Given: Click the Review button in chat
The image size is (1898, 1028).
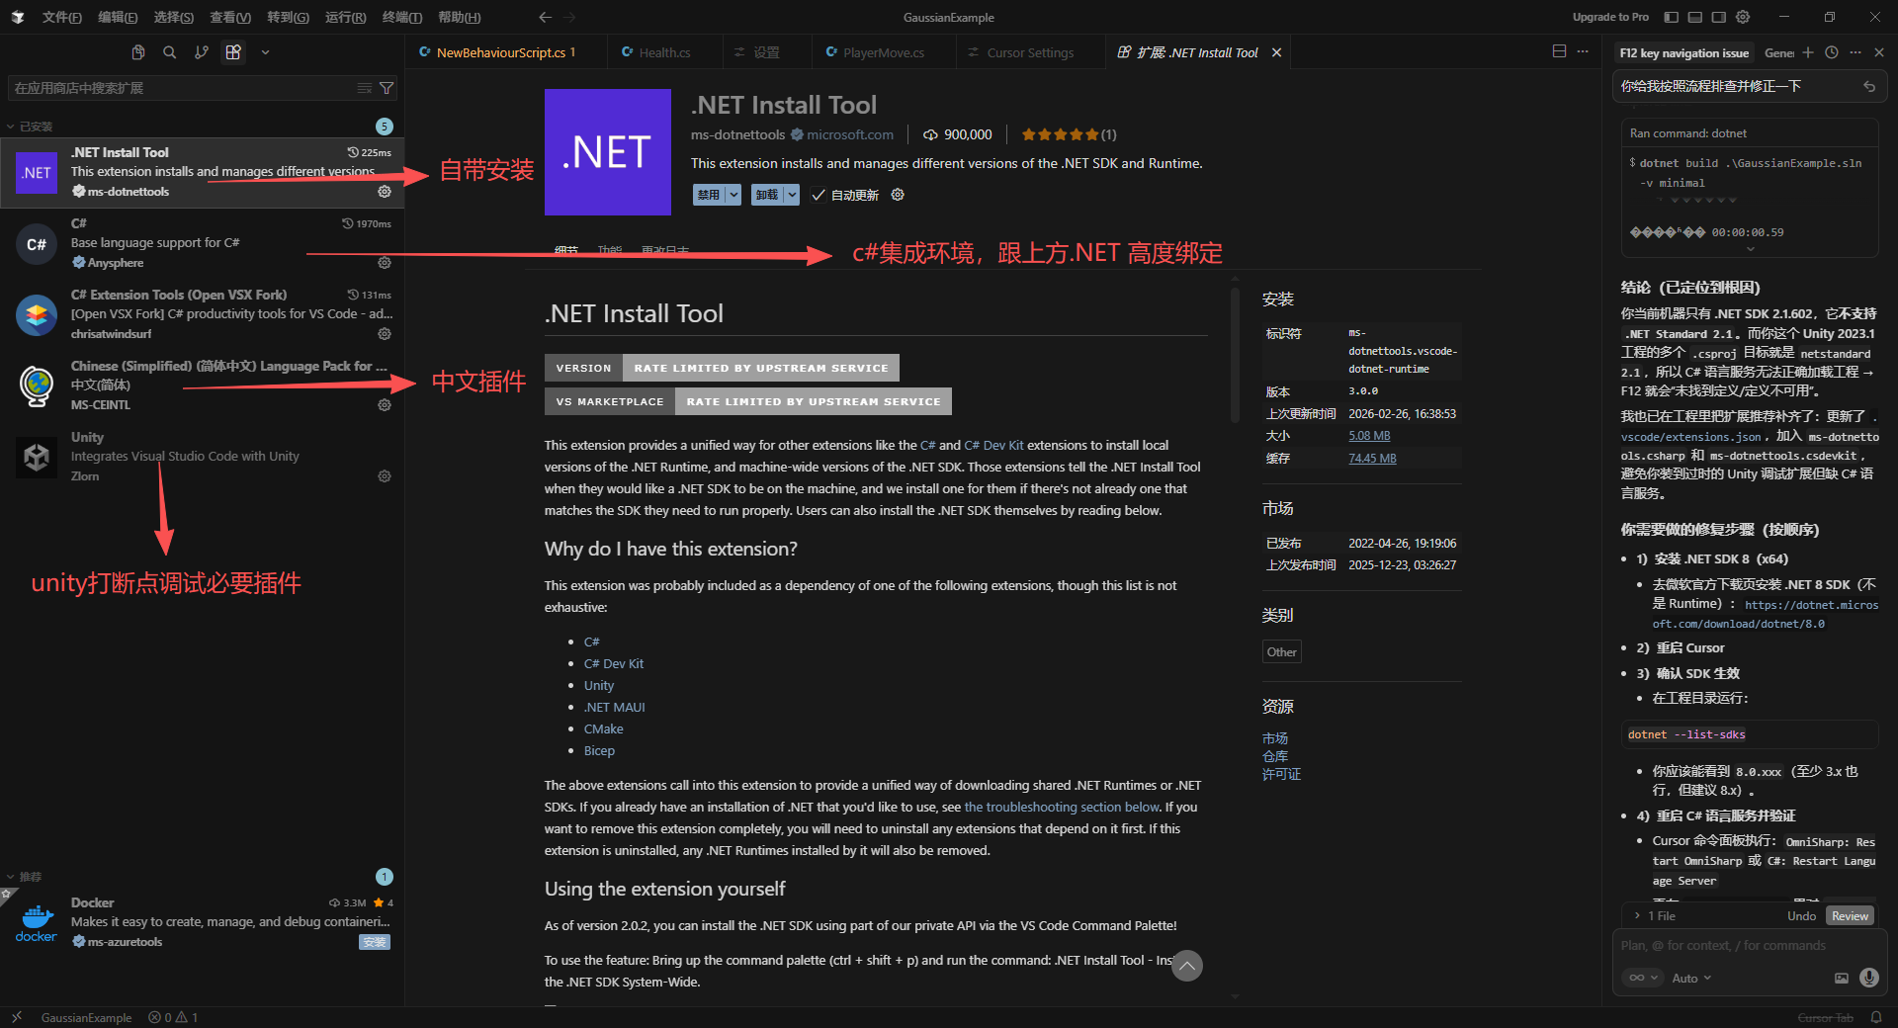Looking at the screenshot, I should (x=1850, y=916).
